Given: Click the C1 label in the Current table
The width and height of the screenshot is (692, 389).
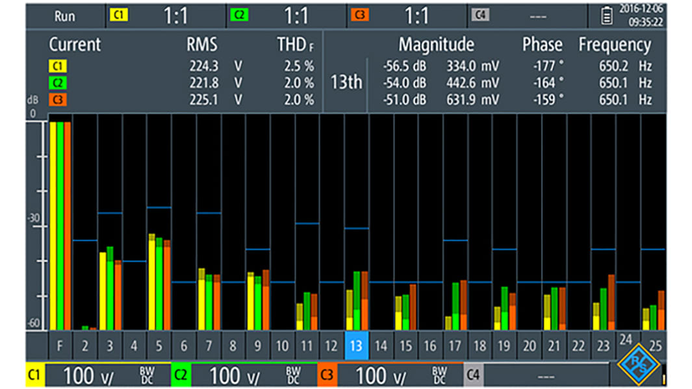Looking at the screenshot, I should coord(57,66).
